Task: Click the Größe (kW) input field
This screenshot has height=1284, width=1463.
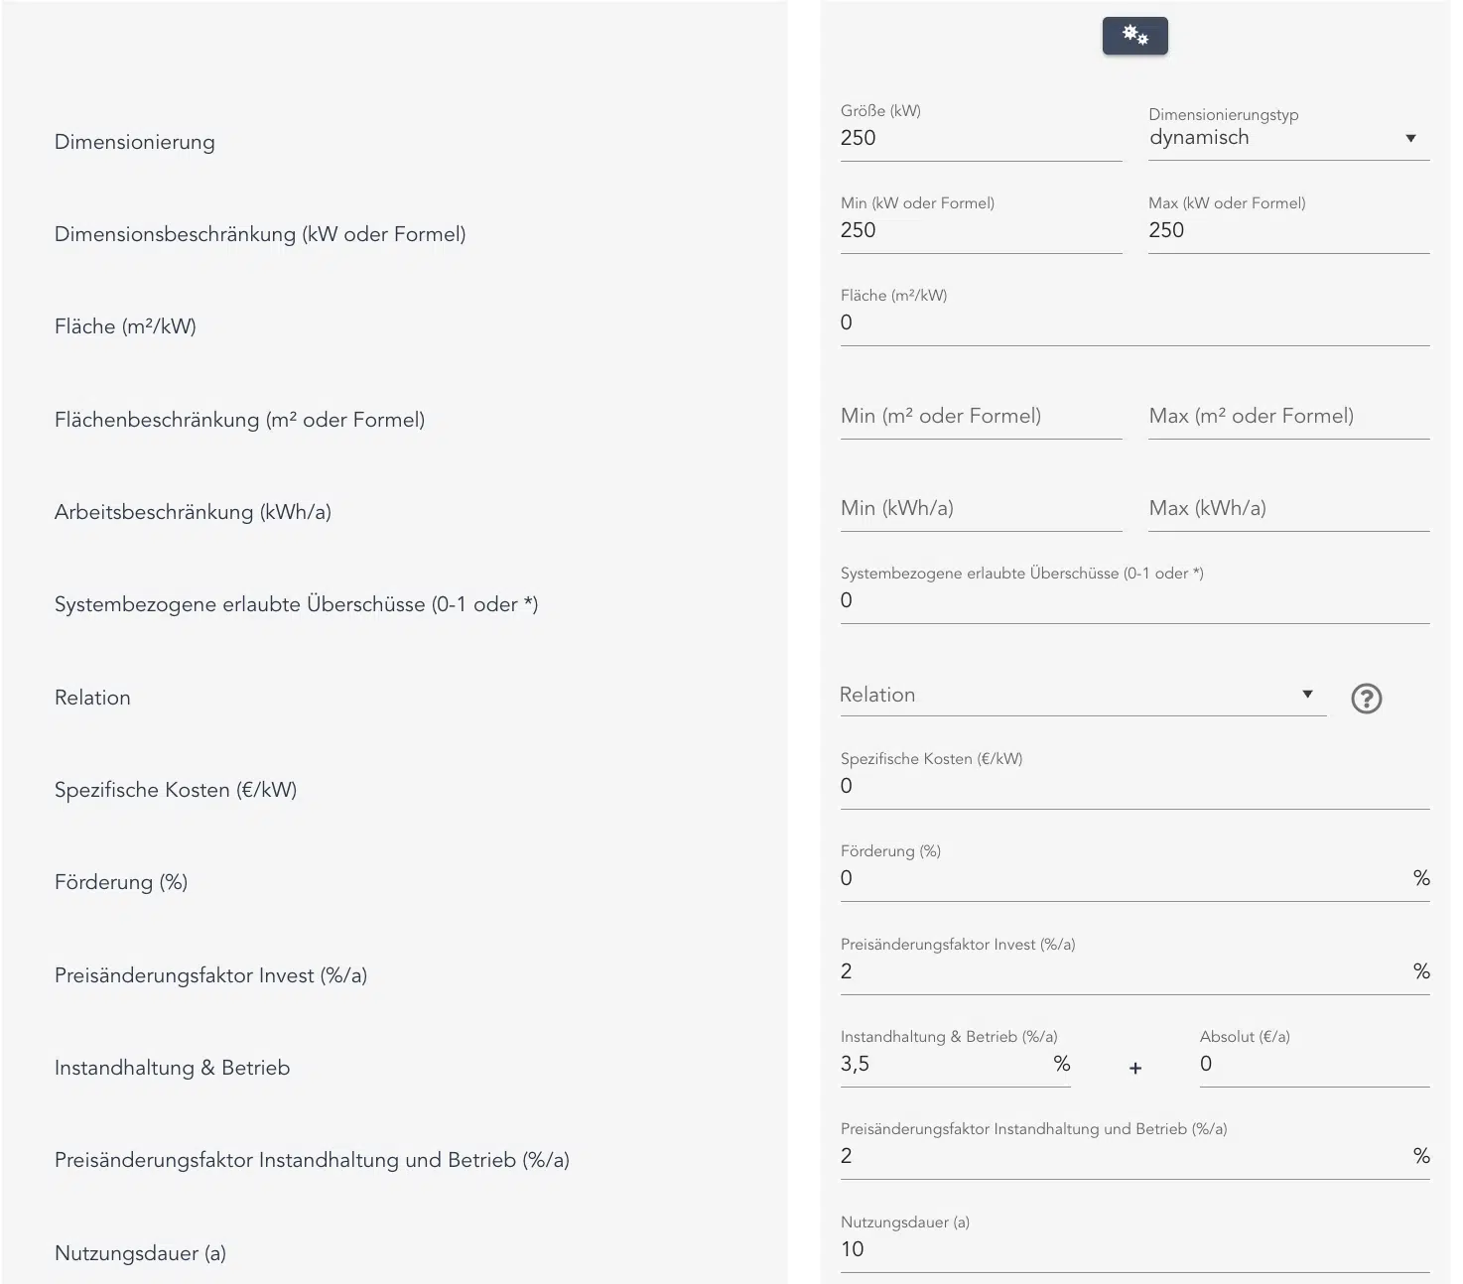Action: click(980, 138)
